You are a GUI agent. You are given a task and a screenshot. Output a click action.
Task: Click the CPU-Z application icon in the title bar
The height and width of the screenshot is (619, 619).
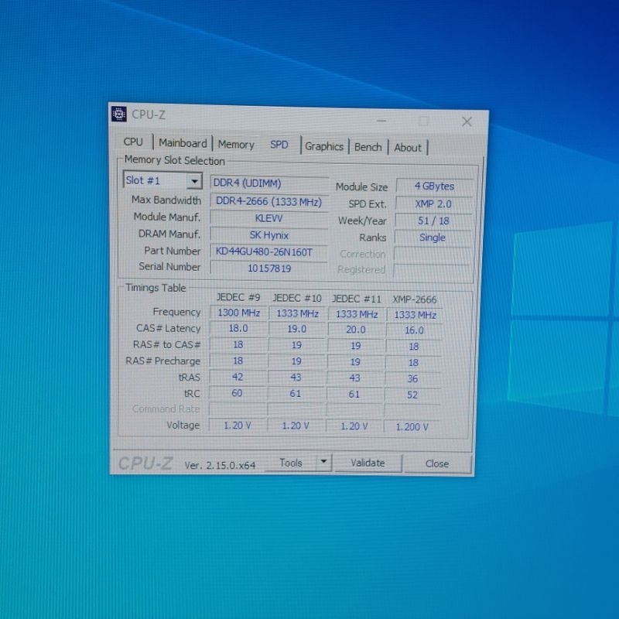pyautogui.click(x=119, y=114)
